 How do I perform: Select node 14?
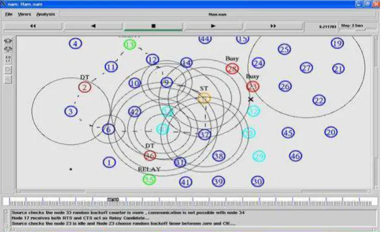click(x=187, y=63)
